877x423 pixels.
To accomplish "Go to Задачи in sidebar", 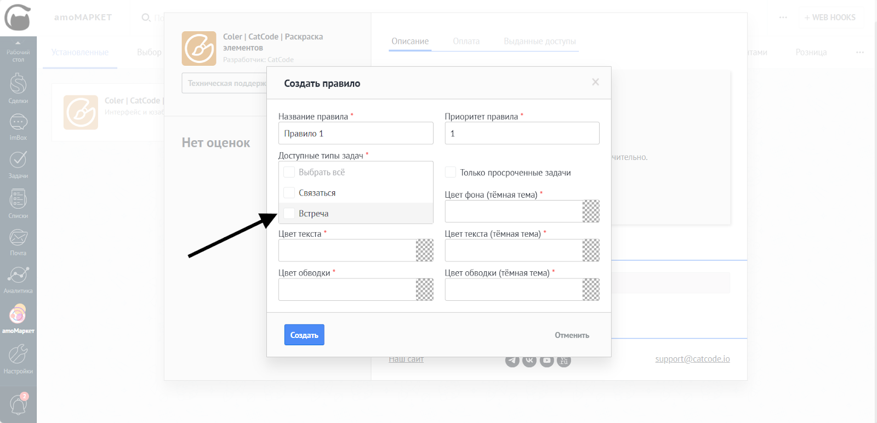I will [18, 163].
